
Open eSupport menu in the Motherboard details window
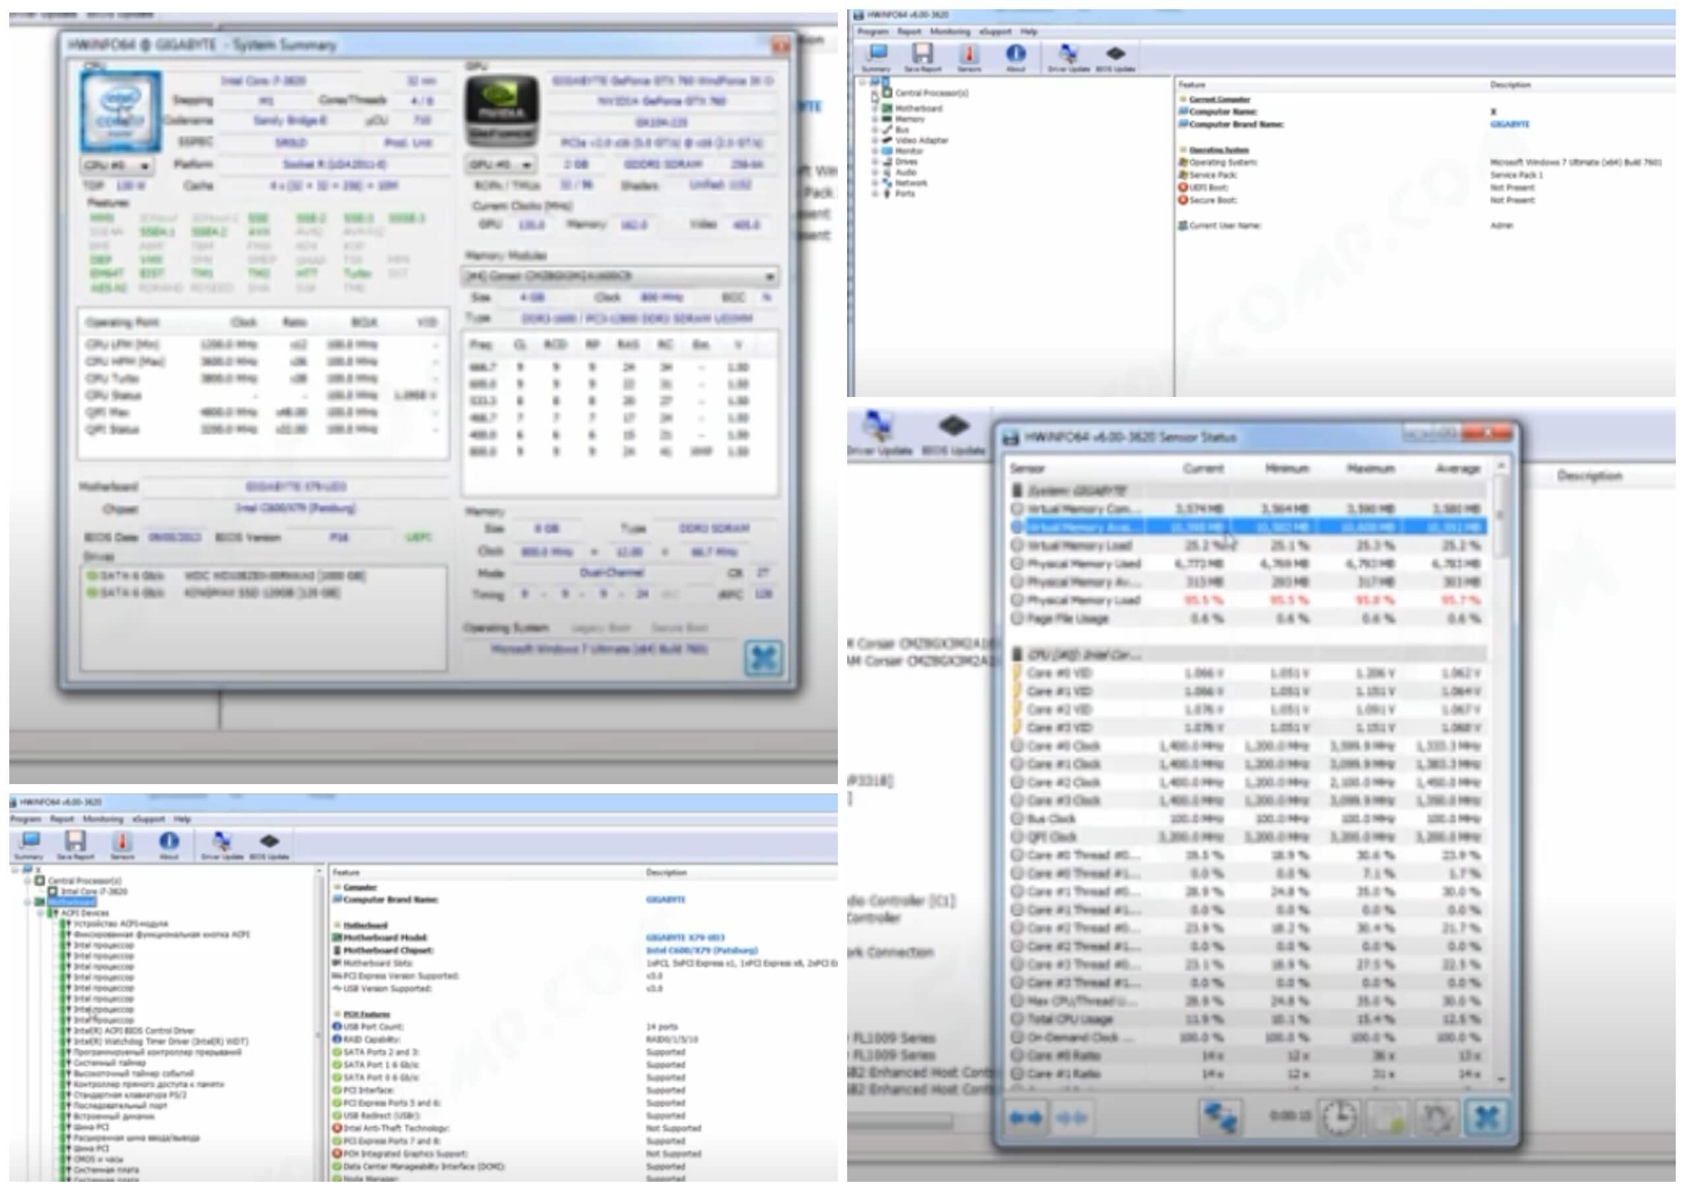coord(148,819)
